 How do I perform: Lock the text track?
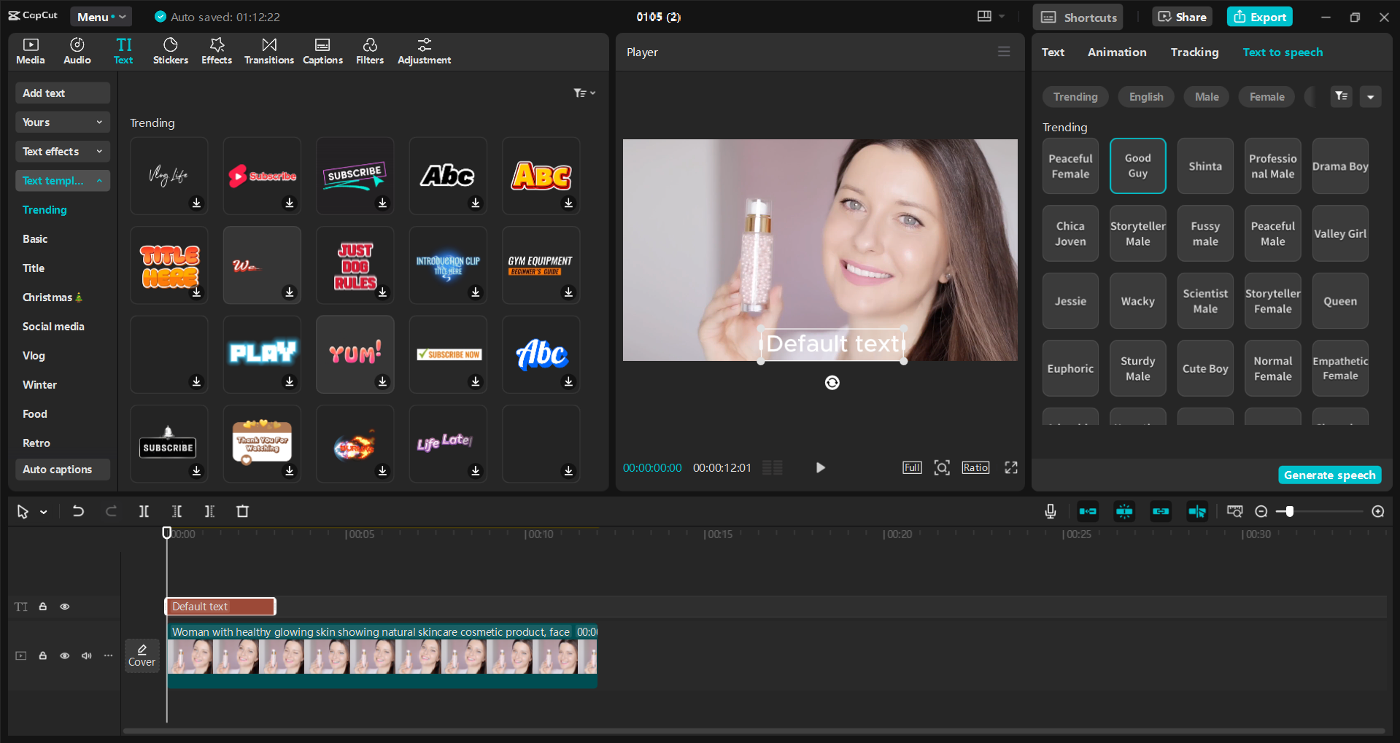click(43, 606)
